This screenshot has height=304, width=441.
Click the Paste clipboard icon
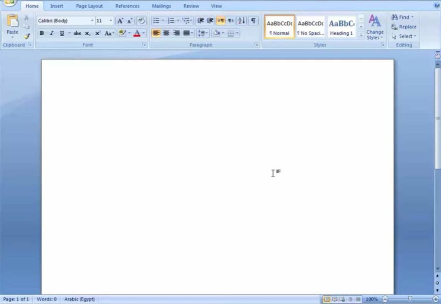click(x=12, y=22)
